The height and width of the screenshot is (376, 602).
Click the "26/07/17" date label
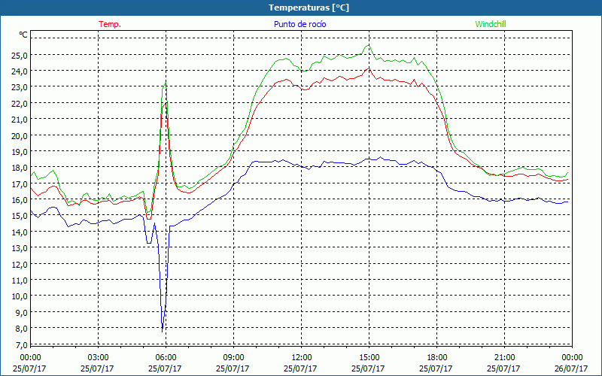click(x=571, y=368)
